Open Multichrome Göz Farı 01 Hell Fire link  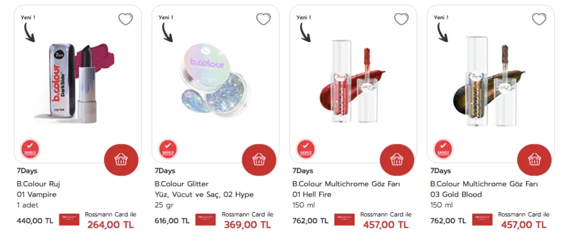pyautogui.click(x=346, y=189)
